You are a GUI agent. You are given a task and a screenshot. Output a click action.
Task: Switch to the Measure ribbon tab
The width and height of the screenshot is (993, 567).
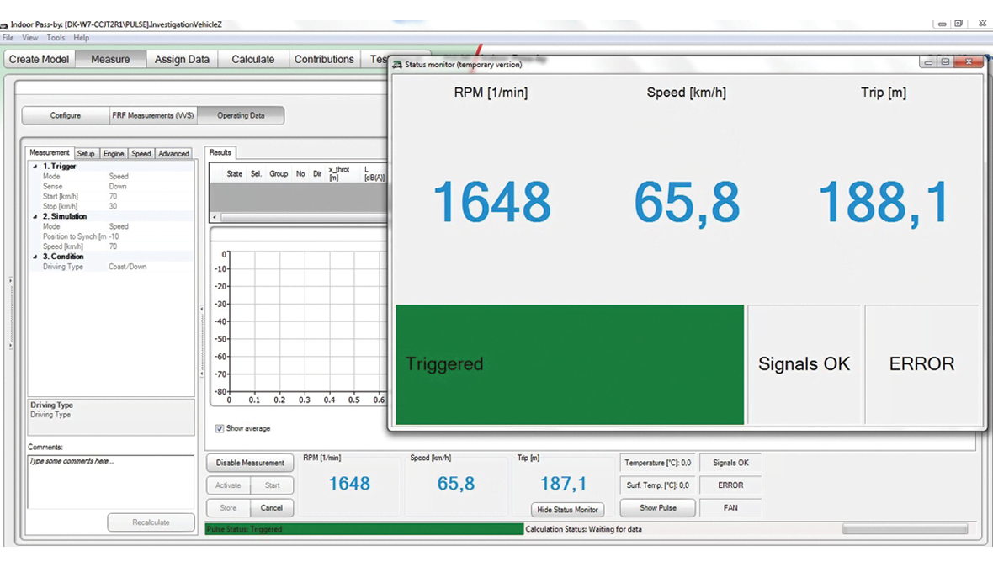(110, 59)
